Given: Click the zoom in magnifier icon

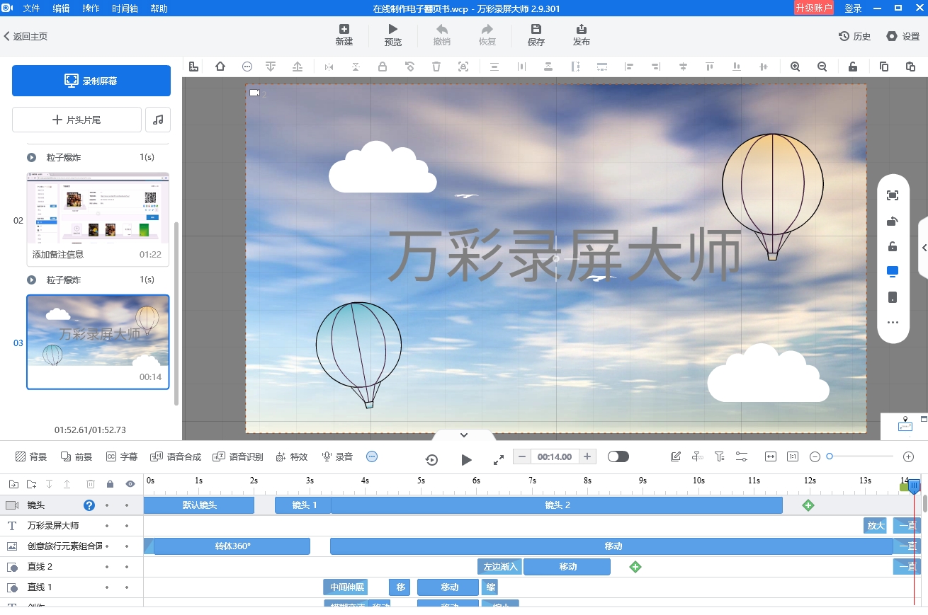Looking at the screenshot, I should coord(796,67).
